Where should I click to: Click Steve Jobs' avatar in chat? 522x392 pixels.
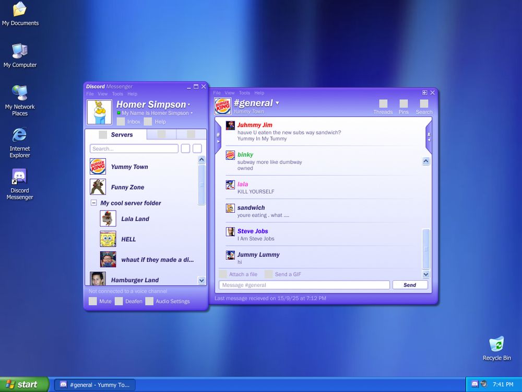point(230,232)
